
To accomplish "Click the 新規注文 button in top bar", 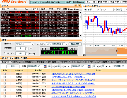I will [x=103, y=2].
